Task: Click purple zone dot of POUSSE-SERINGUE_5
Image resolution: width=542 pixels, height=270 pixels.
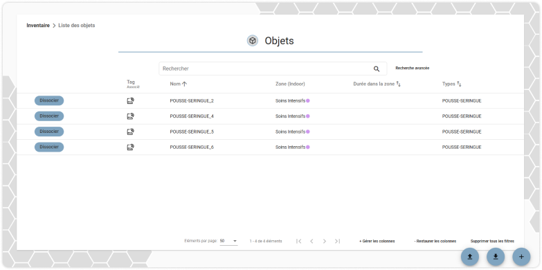Action: click(307, 132)
